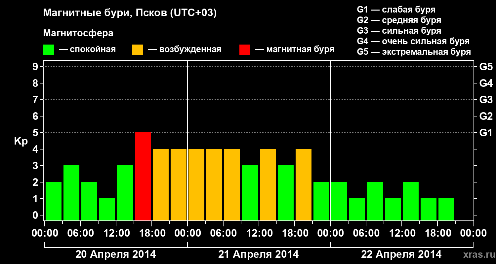Select the 20 April 18:00–21:00 orange bar
The image size is (496, 264).
[x=161, y=184]
